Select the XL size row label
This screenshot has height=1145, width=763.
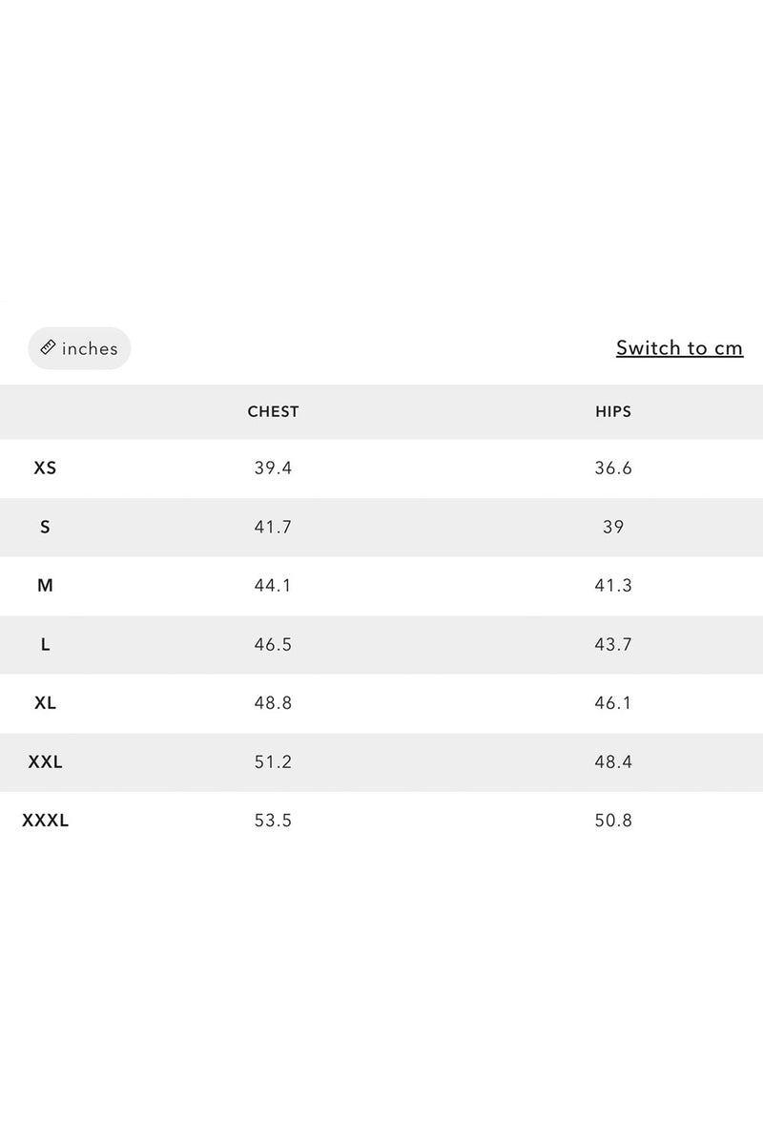(x=45, y=703)
